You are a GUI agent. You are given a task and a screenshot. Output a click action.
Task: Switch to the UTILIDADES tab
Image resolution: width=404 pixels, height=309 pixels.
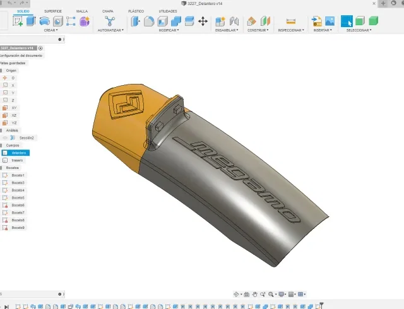pyautogui.click(x=168, y=11)
